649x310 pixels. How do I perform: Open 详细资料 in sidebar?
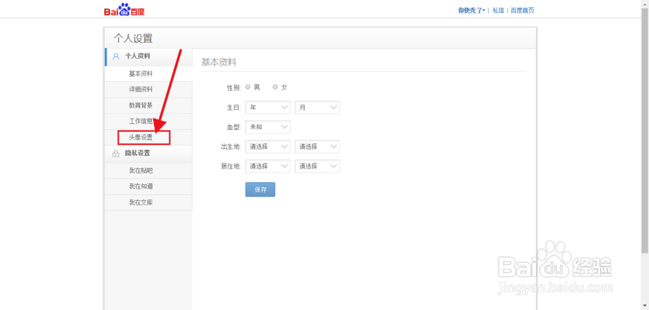[x=149, y=89]
